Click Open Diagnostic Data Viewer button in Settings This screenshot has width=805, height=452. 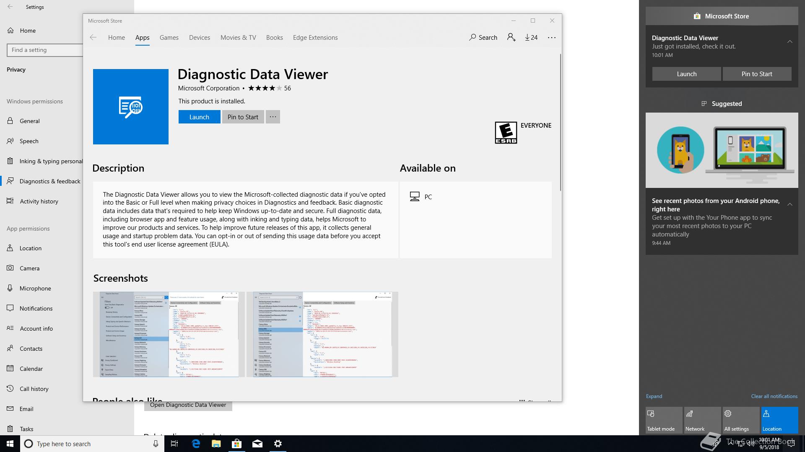188,405
